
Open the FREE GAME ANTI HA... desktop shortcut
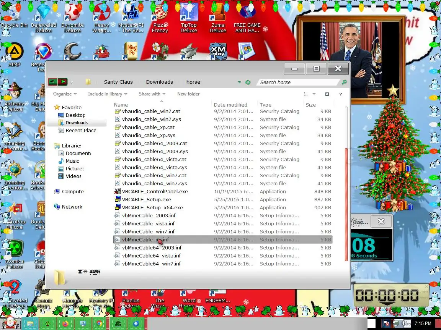coord(247,18)
